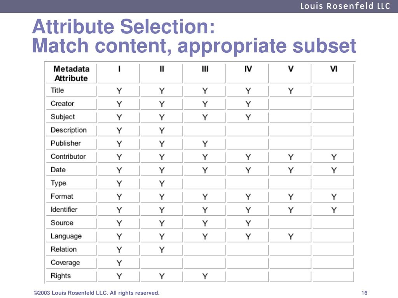This screenshot has height=298, width=398.
Task: Select the Metadata Attribute header cell
Action: click(x=72, y=73)
